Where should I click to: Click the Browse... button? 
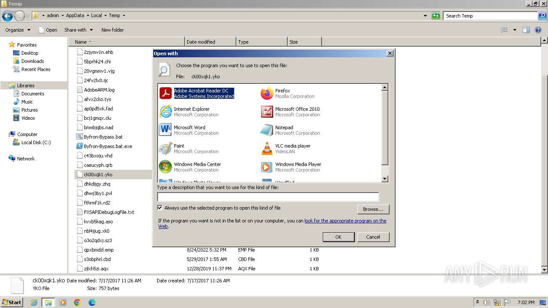[373, 209]
